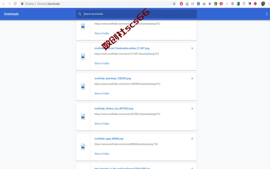Show bookmarks-outline_211697.png in folder
Image resolution: width=270 pixels, height=169 pixels.
coord(102,63)
